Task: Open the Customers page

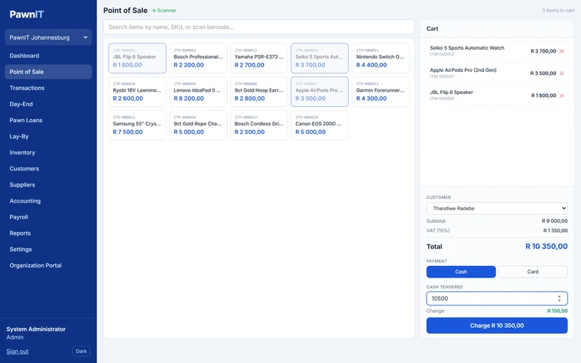Action: pyautogui.click(x=48, y=169)
